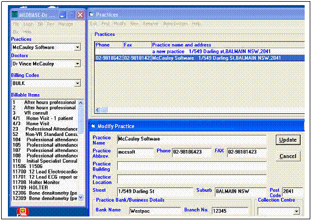Click the Update button

point(288,140)
